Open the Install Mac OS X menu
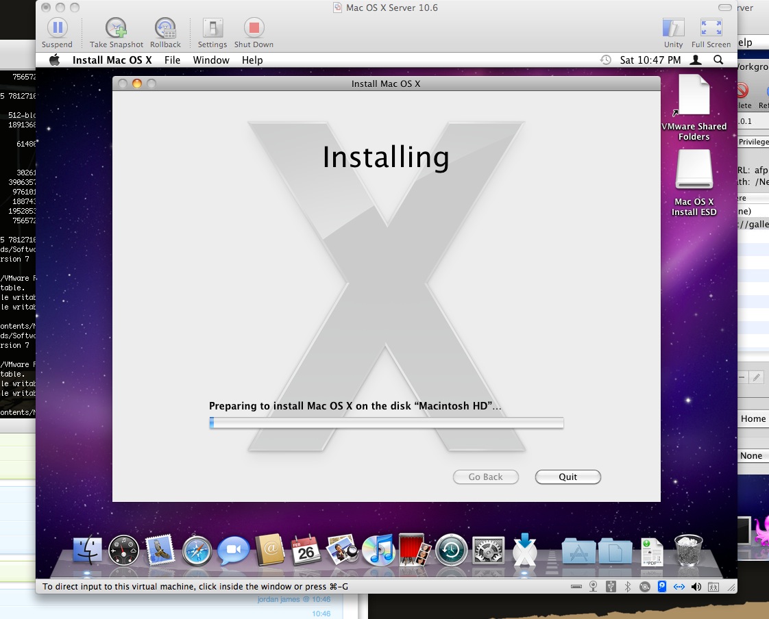The height and width of the screenshot is (619, 769). pyautogui.click(x=112, y=60)
